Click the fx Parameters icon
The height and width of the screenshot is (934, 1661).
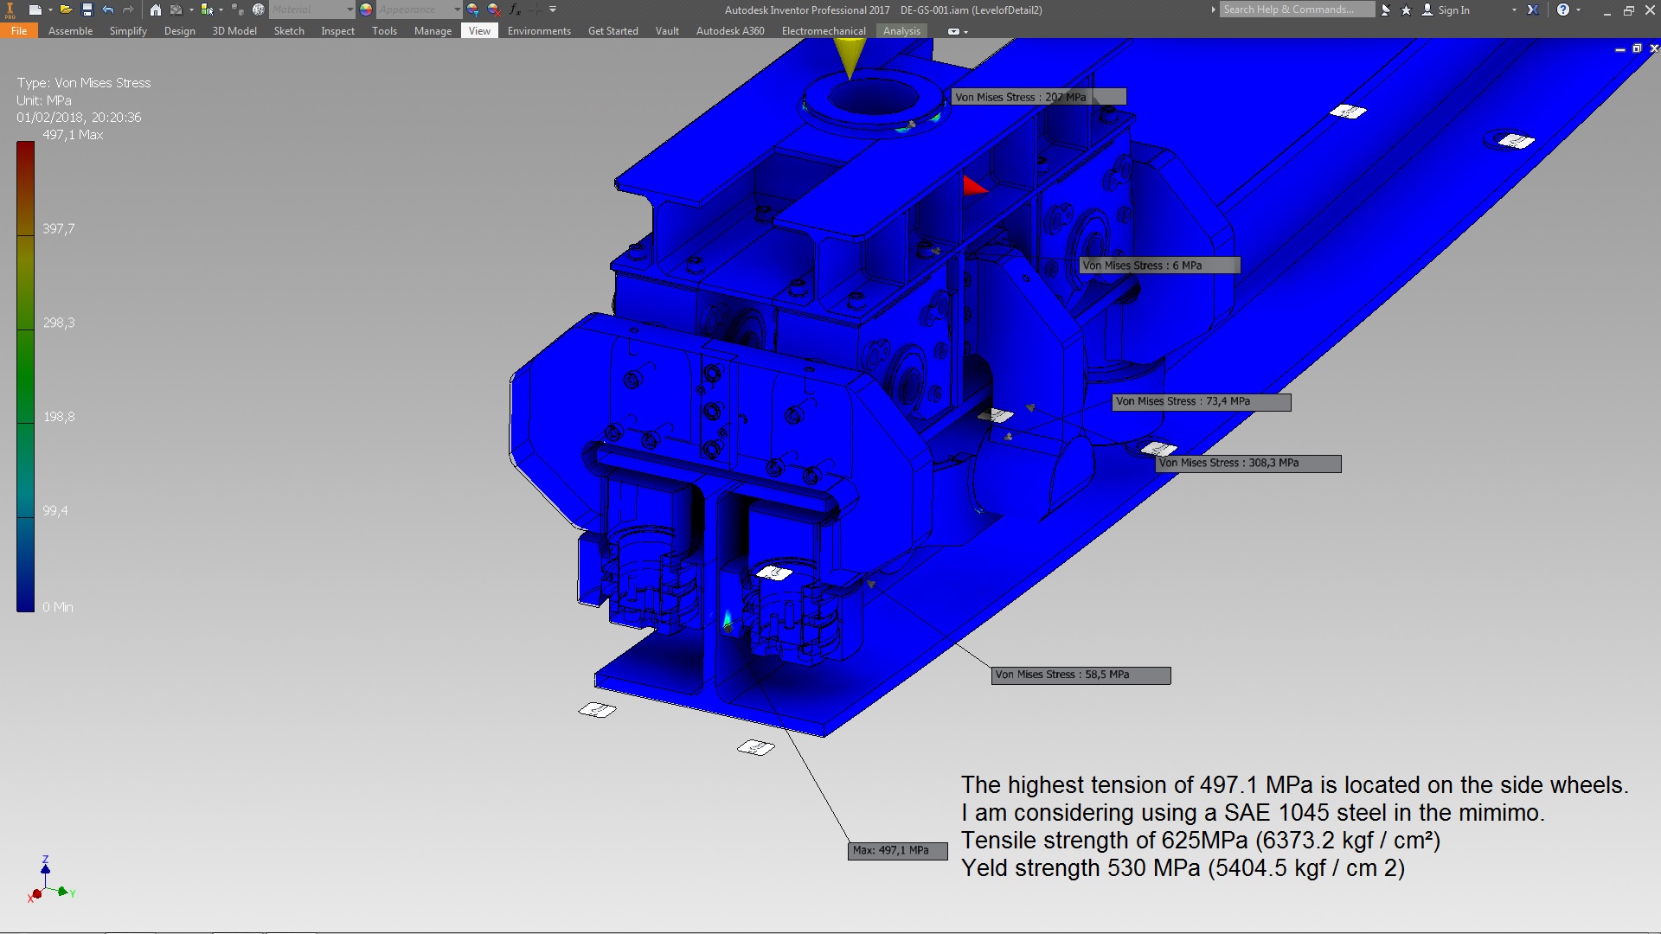pos(515,10)
